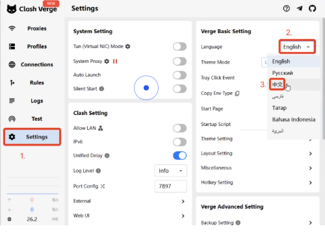Go to Rules in the sidebar
Screen dimensions: 325x237
32,82
